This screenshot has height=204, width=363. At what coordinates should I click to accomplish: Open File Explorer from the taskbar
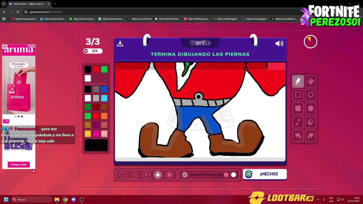pyautogui.click(x=57, y=199)
